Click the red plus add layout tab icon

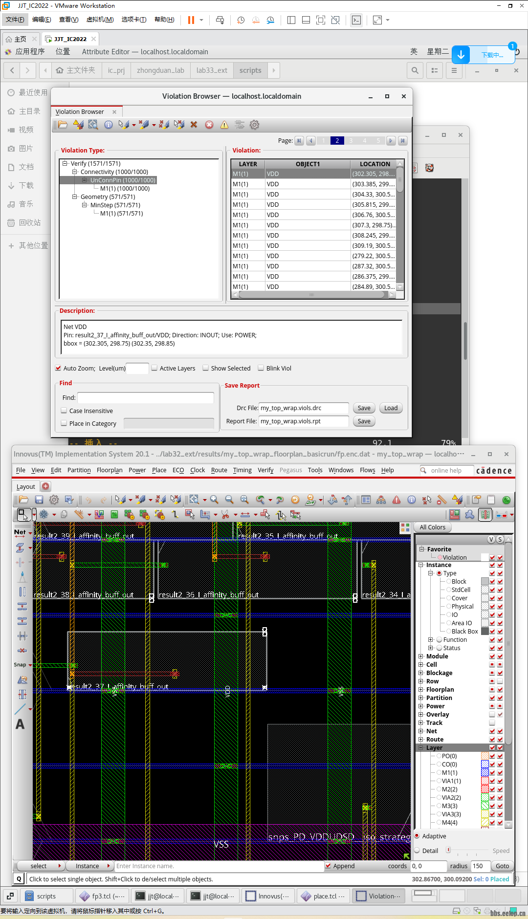(45, 486)
